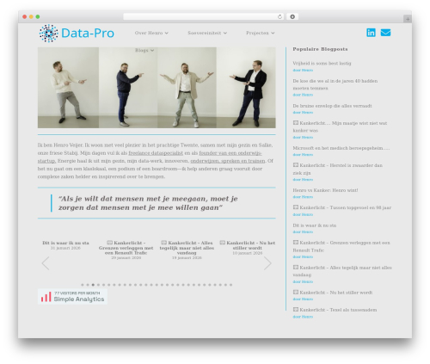Select the last carousel pagination dot
430x364 pixels.
pos(231,285)
